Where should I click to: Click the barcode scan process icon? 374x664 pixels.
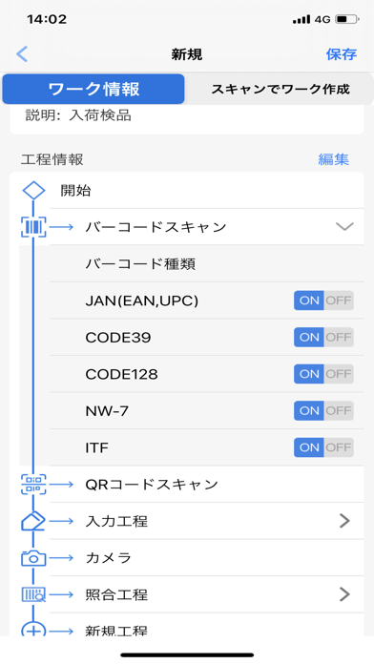pos(33,227)
